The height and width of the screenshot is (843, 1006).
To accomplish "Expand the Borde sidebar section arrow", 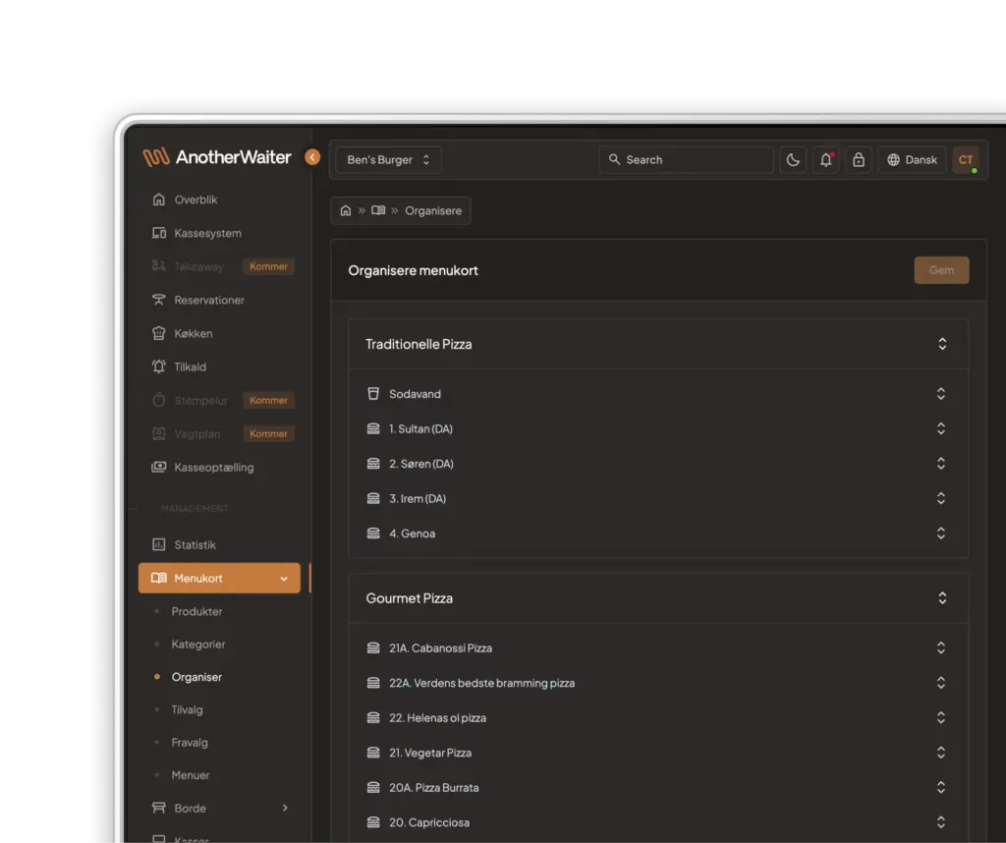I will (285, 808).
